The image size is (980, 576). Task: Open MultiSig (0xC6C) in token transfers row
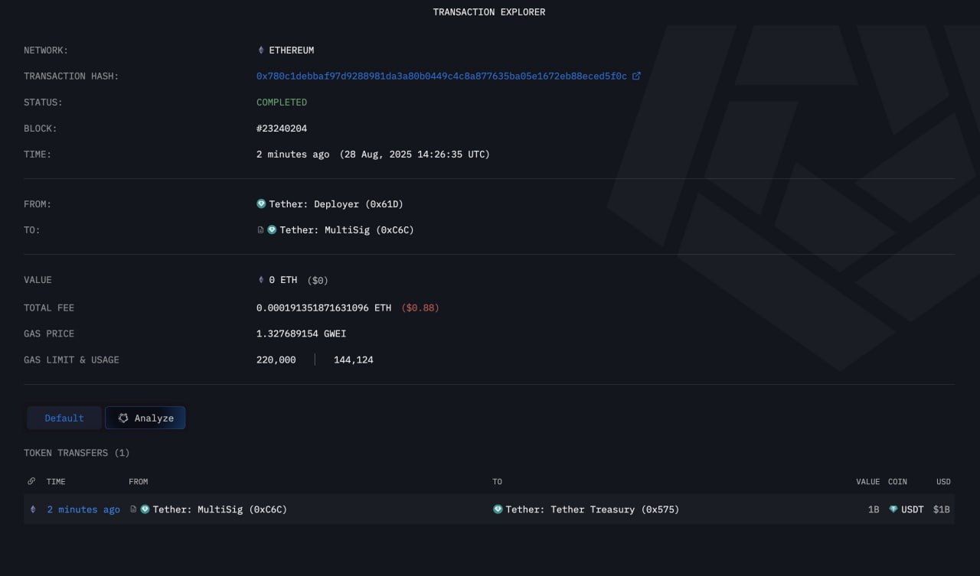(220, 509)
